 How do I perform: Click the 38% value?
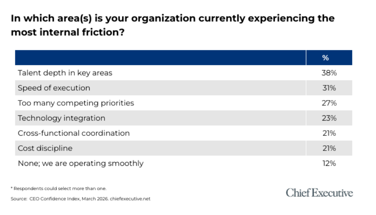click(x=329, y=73)
